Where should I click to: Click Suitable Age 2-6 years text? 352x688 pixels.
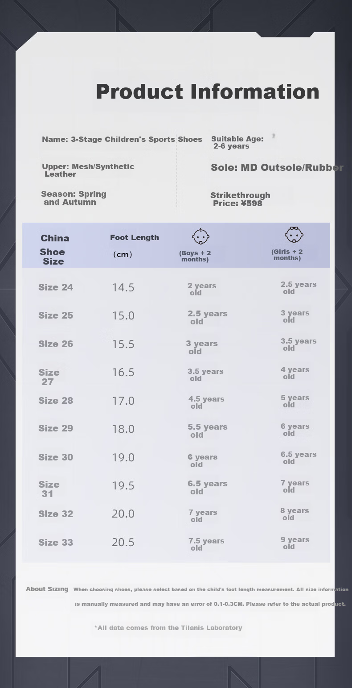237,142
